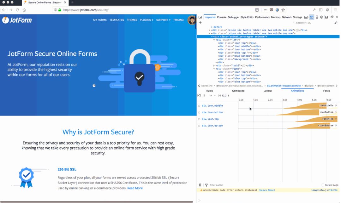Viewport: 341px width, 203px height.
Task: Open the Firefox hamburger menu
Action: point(336,10)
